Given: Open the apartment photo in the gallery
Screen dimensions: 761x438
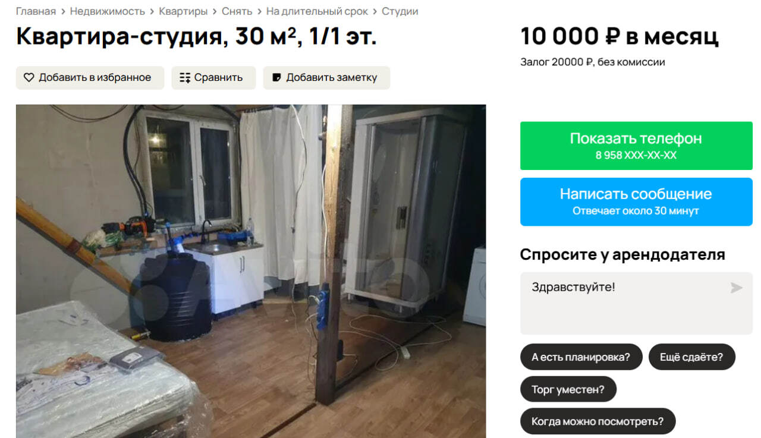Looking at the screenshot, I should coord(251,271).
